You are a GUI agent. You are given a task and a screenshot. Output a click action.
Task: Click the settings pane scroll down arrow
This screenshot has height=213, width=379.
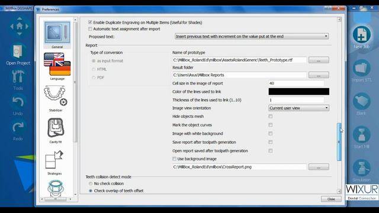click(339, 191)
